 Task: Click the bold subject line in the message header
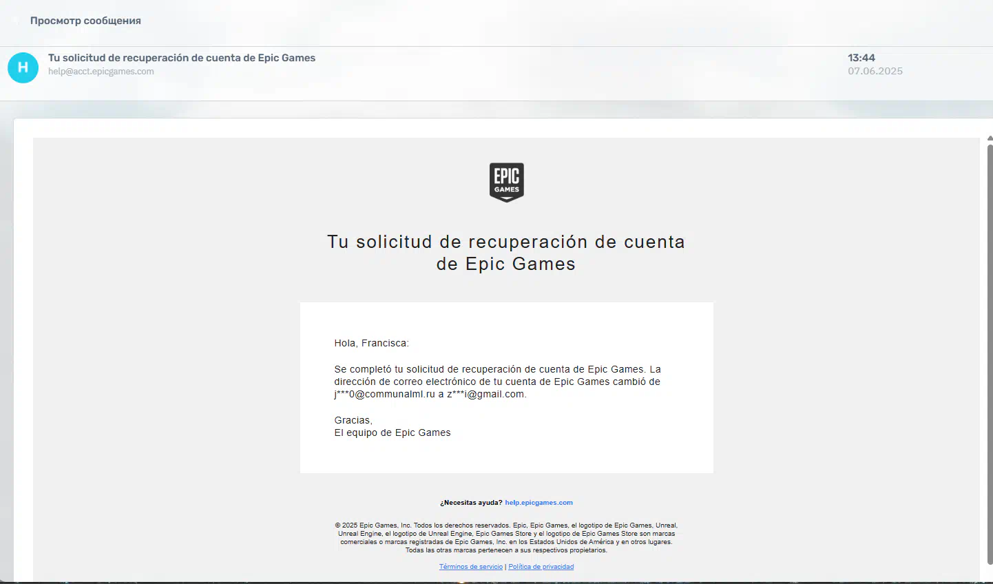click(x=182, y=58)
